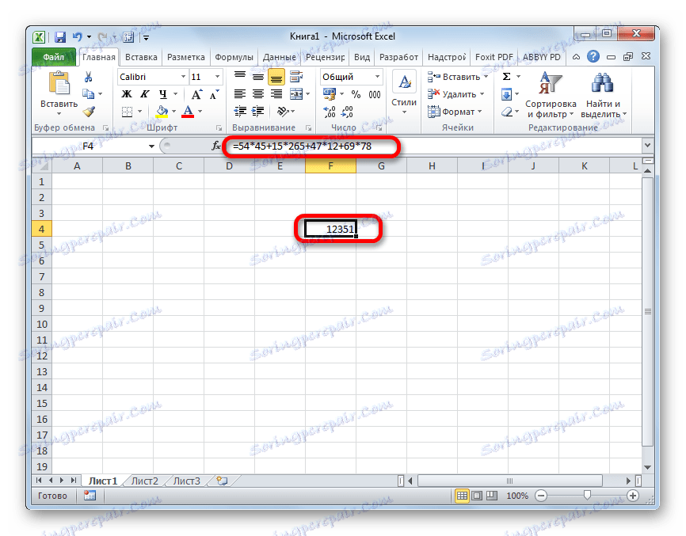Open the Файл tab
Image resolution: width=686 pixels, height=536 pixels.
[x=54, y=57]
